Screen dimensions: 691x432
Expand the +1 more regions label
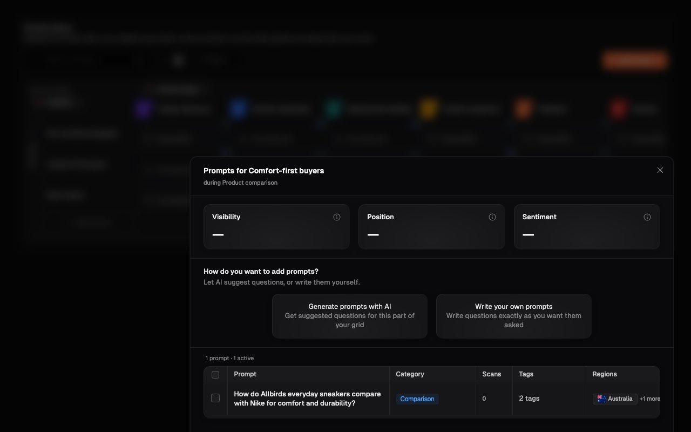click(x=649, y=399)
